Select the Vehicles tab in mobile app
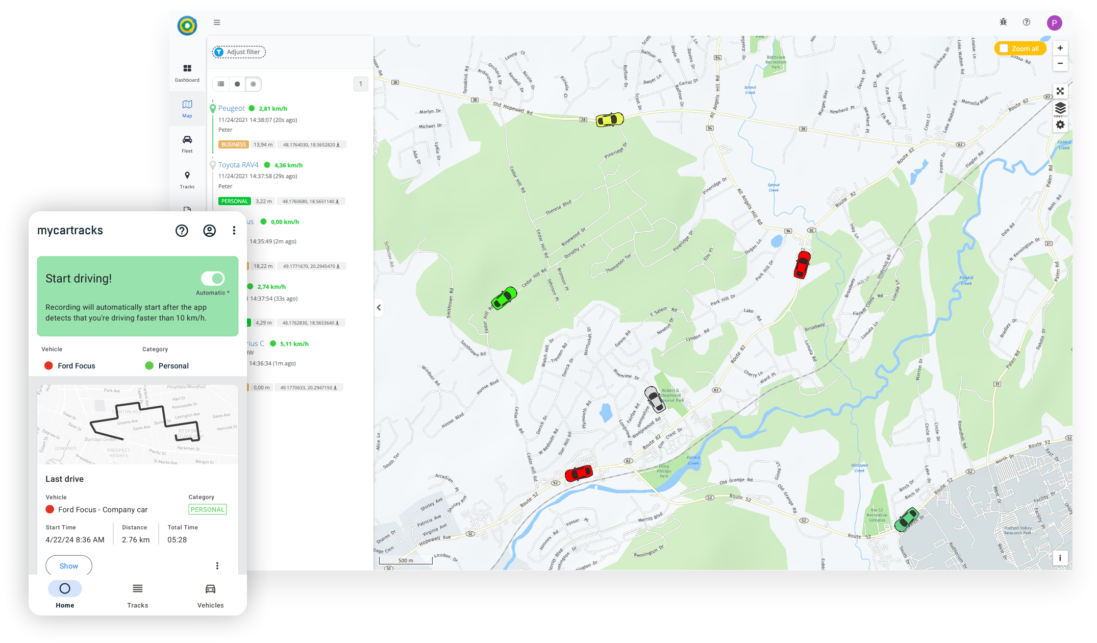Viewport: 1097px width, 643px height. 210,594
